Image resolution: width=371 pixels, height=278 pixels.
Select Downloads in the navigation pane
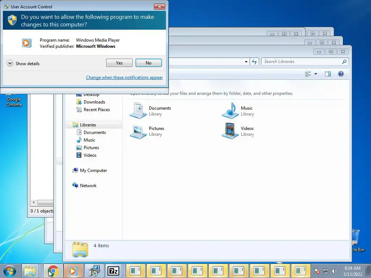[x=94, y=102]
